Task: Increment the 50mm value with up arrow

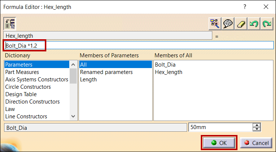Action: 256,125
